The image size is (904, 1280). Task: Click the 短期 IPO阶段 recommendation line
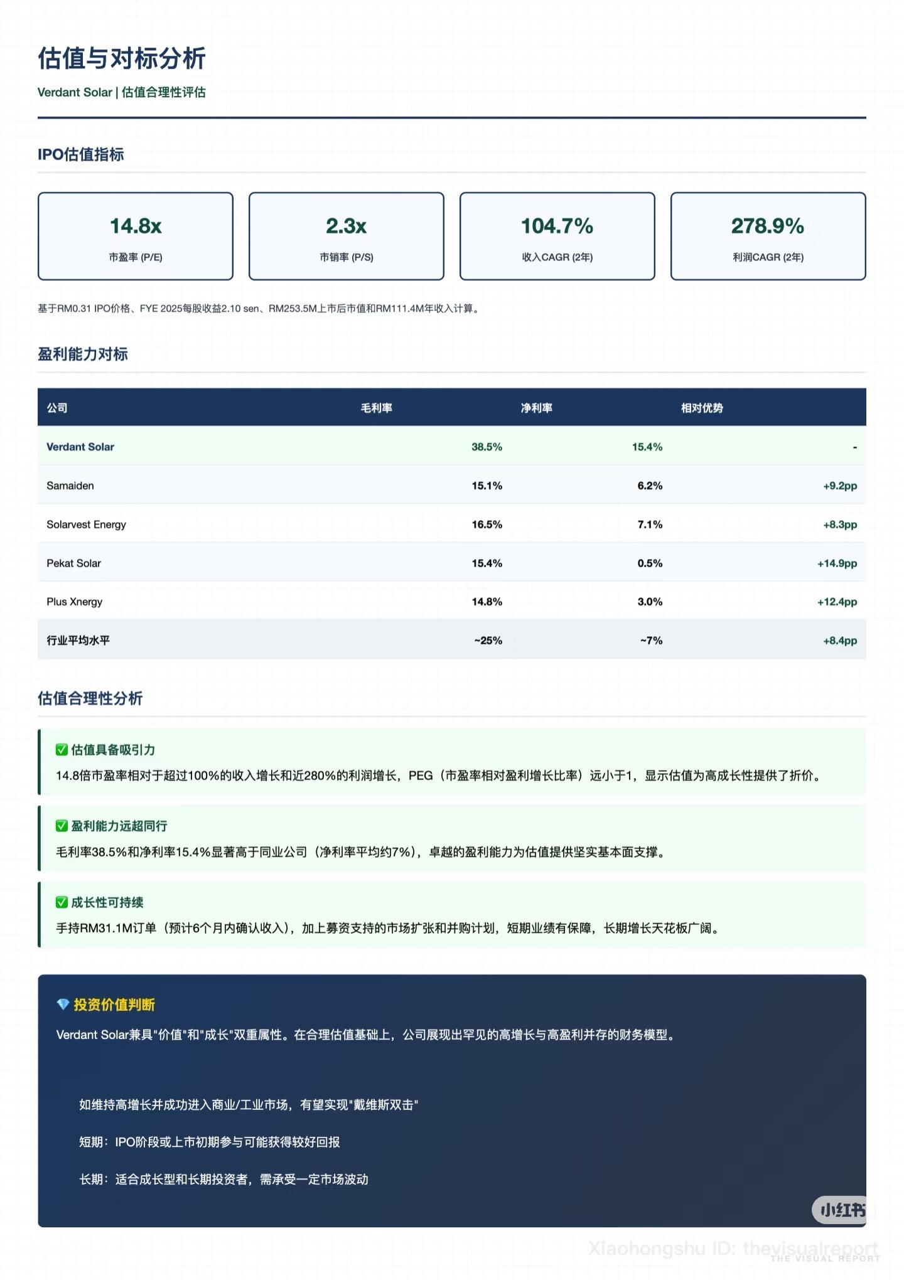pos(210,1142)
